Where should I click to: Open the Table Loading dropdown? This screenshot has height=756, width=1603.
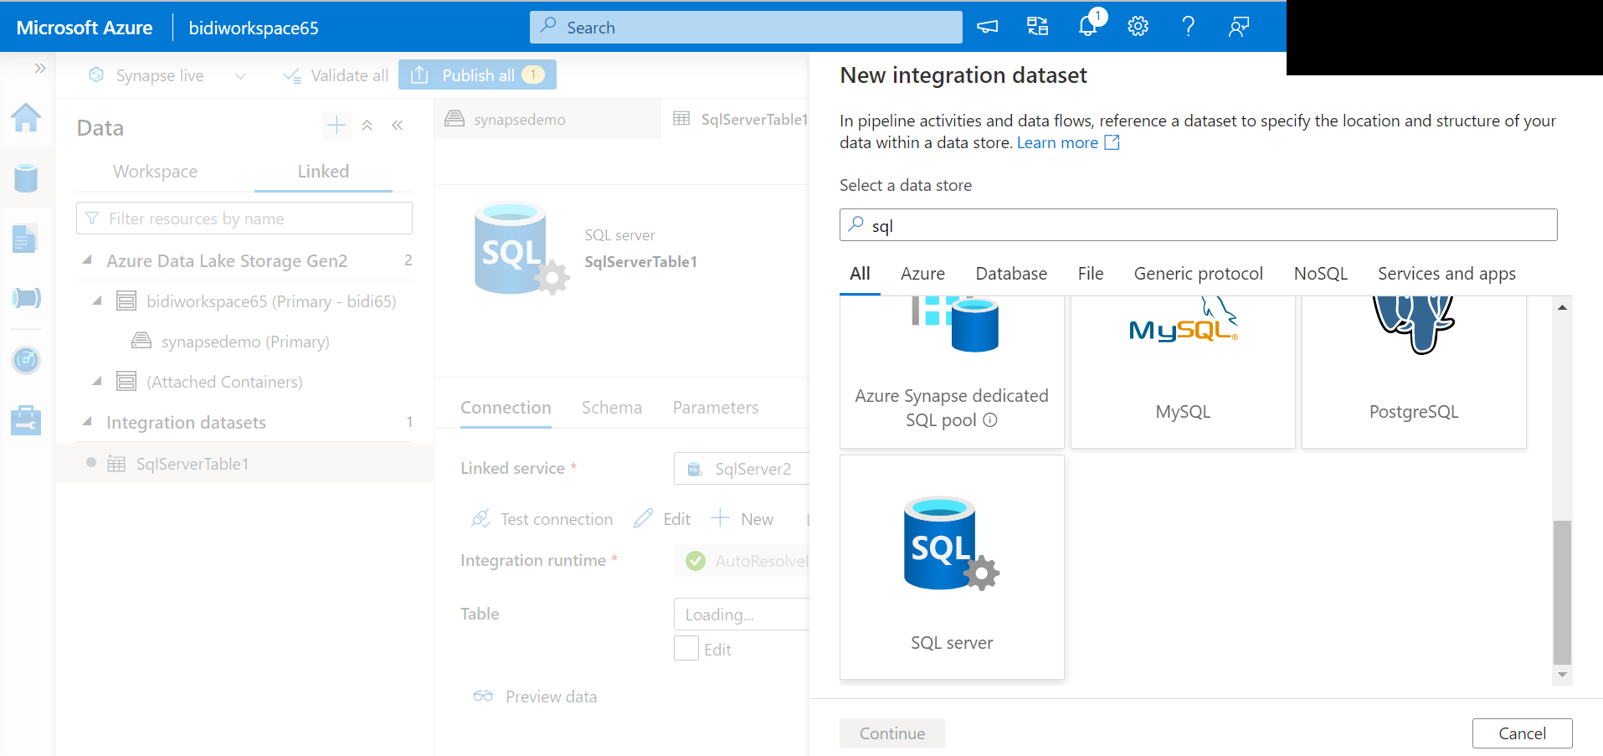tap(742, 615)
